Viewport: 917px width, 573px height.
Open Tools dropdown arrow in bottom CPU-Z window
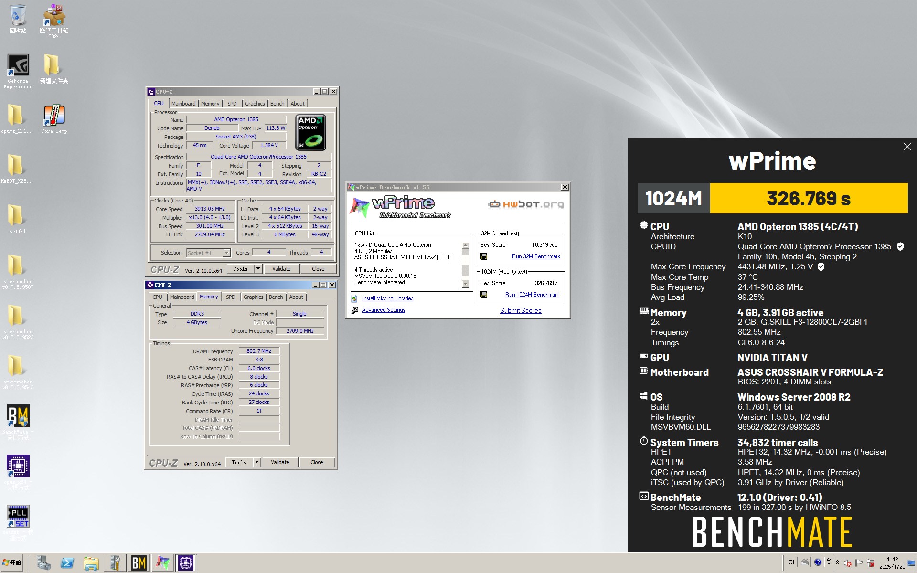pos(256,462)
